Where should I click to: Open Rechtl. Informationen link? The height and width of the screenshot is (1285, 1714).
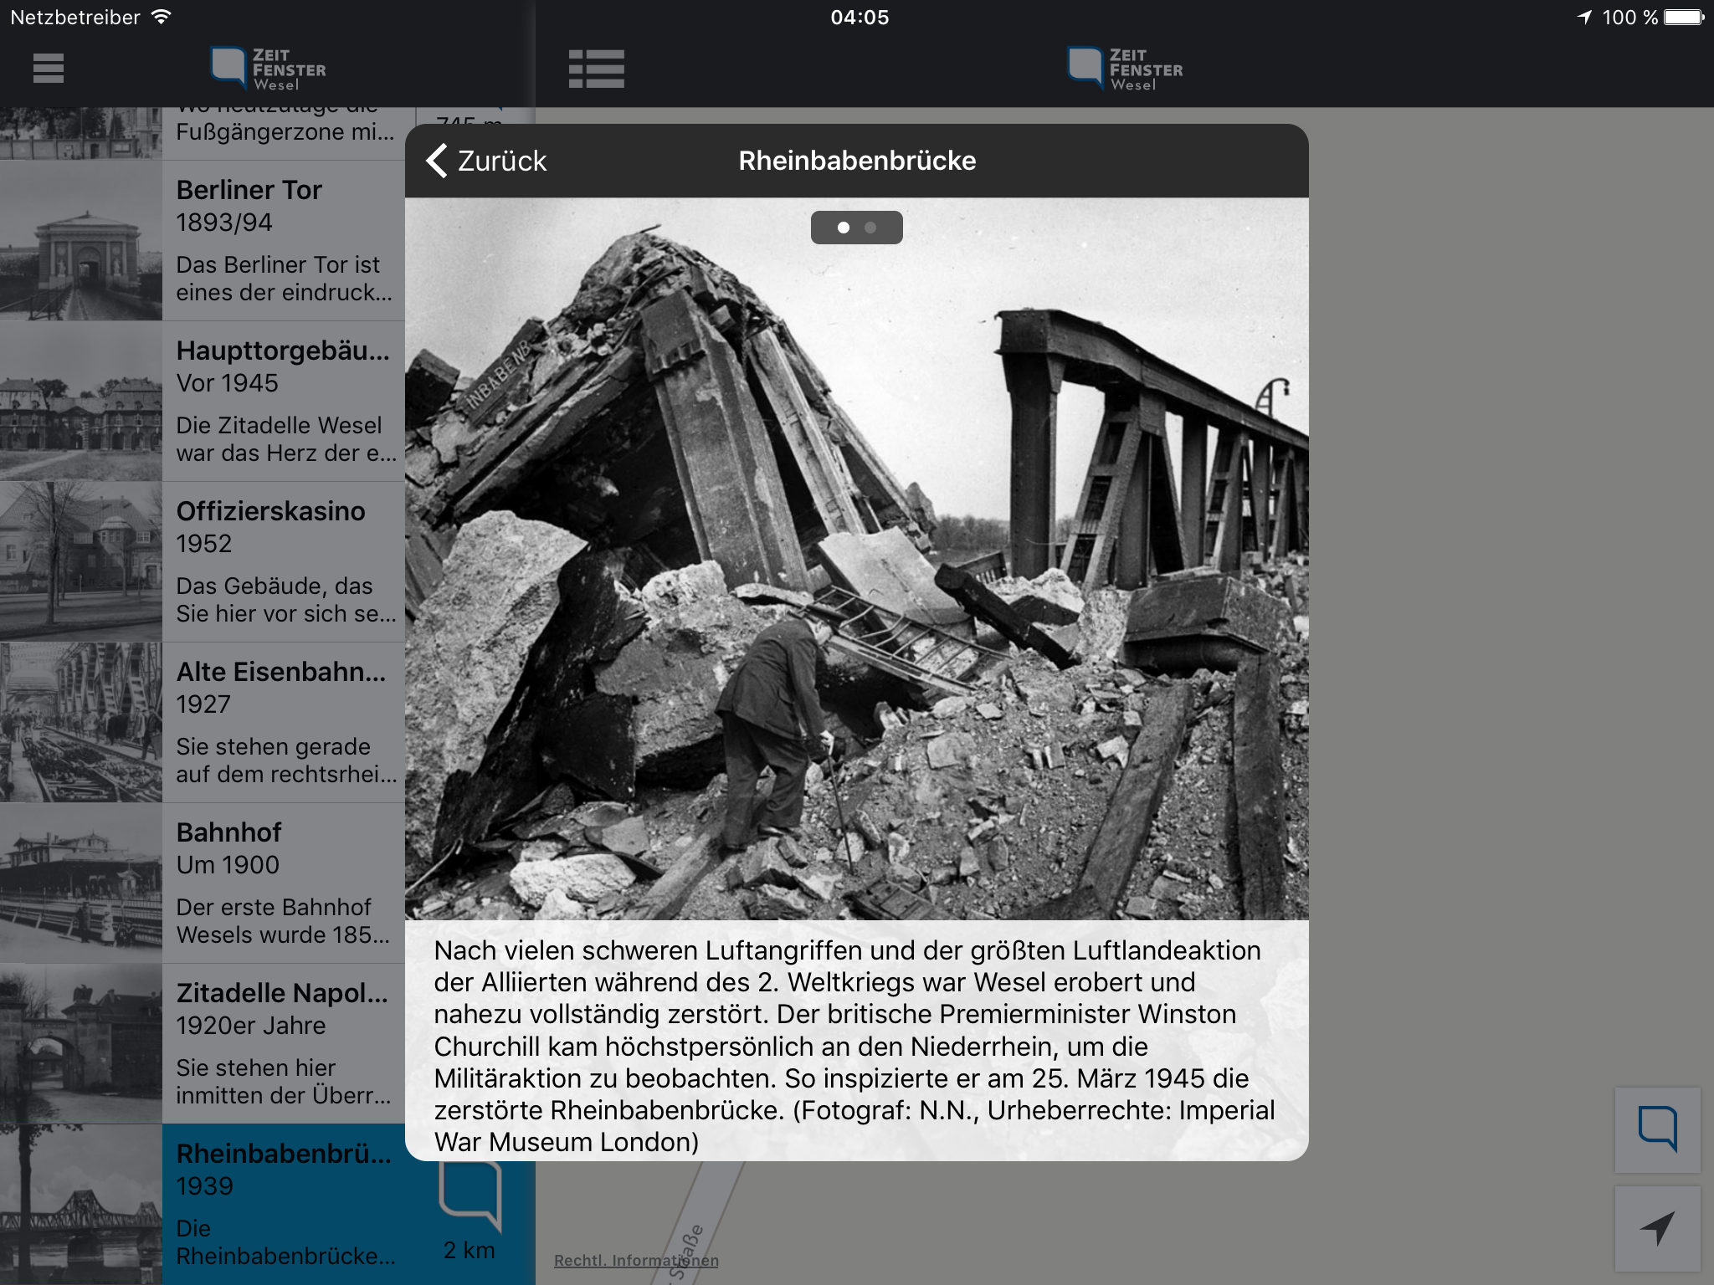(x=636, y=1260)
